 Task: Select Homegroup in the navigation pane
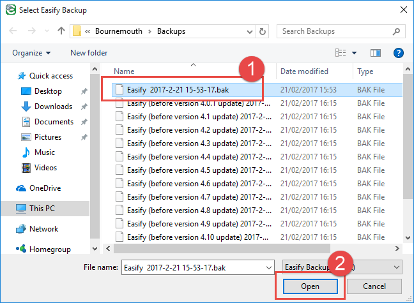[50, 249]
